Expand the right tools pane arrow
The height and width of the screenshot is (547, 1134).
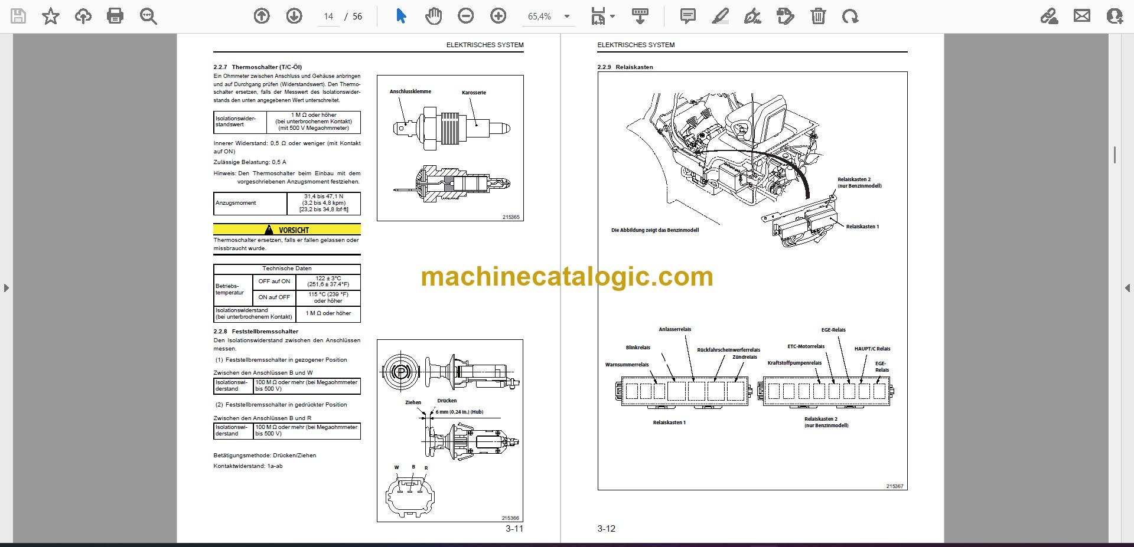coord(1127,288)
